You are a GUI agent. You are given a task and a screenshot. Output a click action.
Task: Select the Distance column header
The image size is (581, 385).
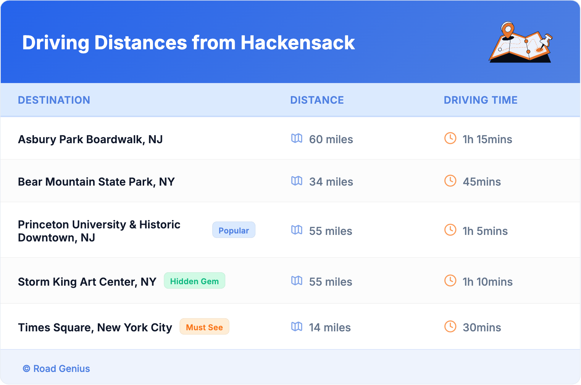pos(317,100)
